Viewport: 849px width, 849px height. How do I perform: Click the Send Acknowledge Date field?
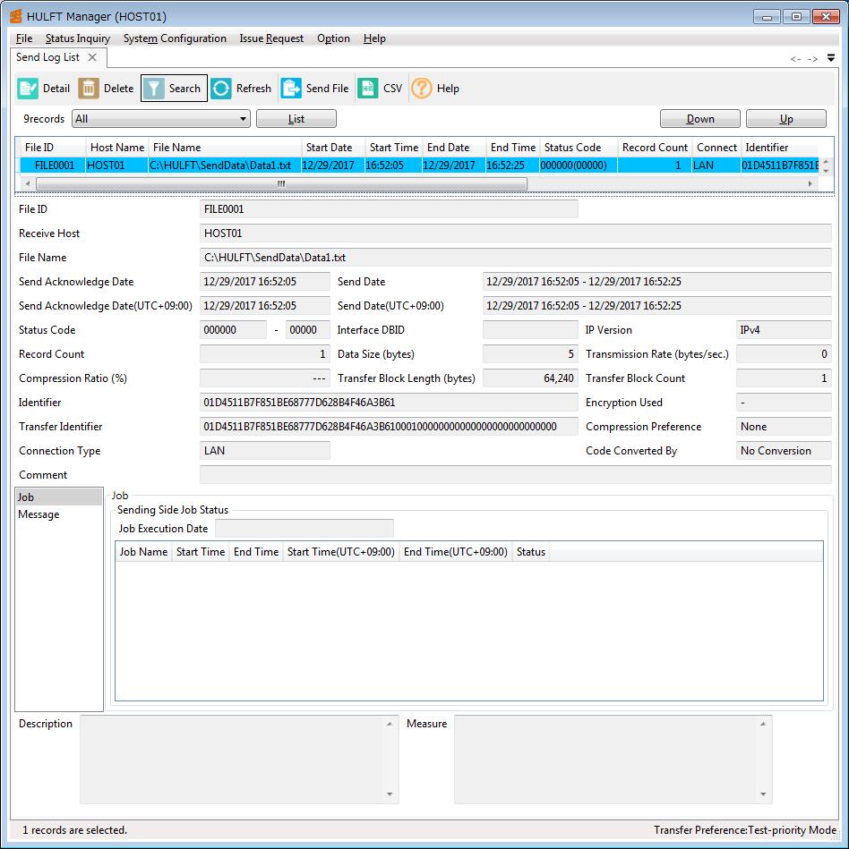(264, 282)
